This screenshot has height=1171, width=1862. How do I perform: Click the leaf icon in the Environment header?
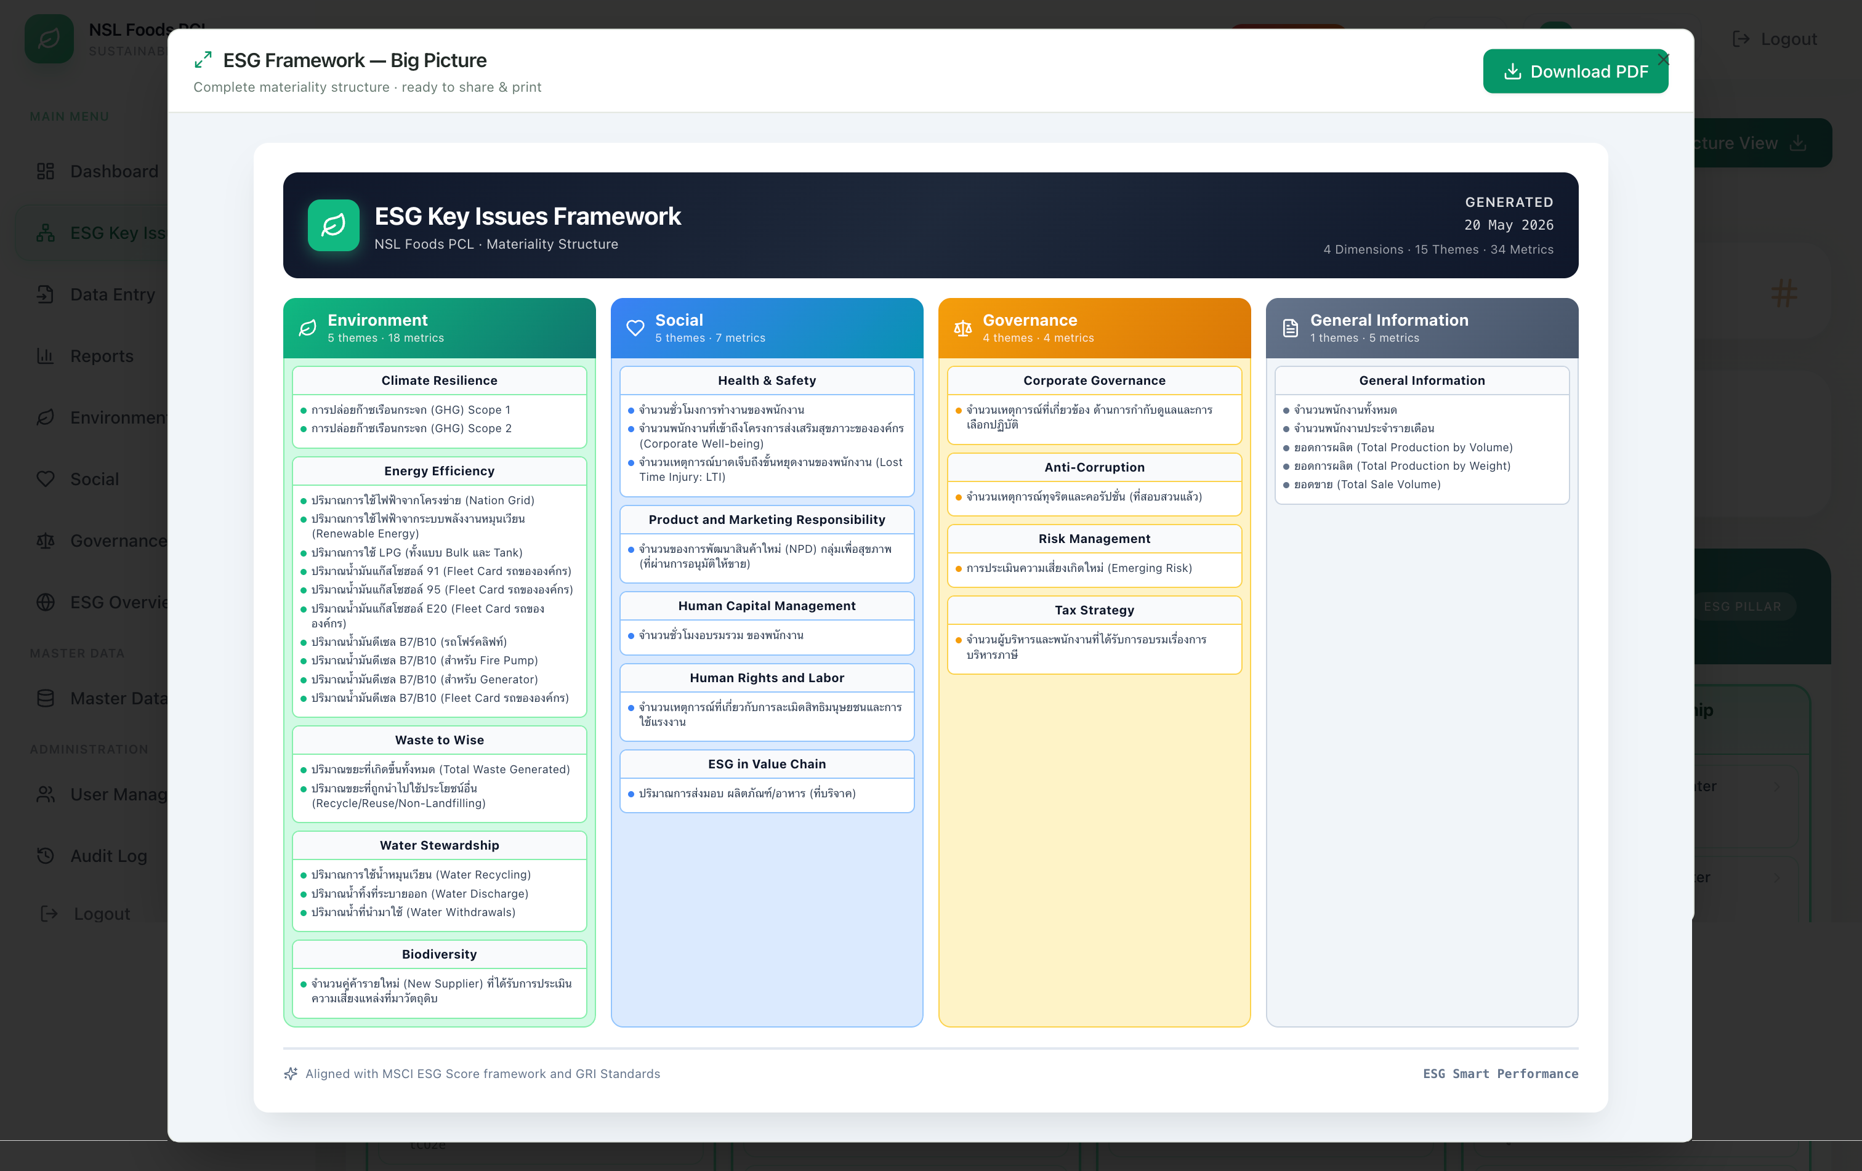(308, 328)
